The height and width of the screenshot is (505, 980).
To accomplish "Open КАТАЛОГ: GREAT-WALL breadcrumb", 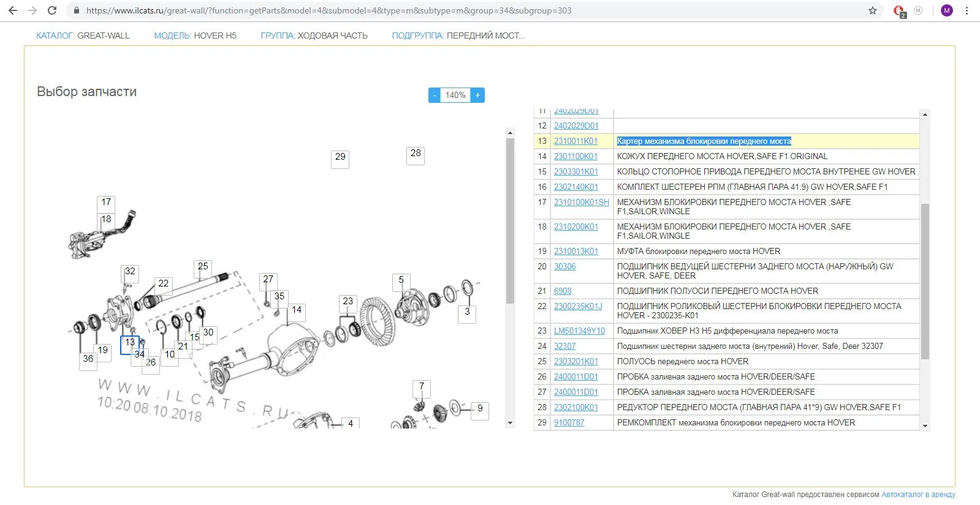I will [83, 36].
